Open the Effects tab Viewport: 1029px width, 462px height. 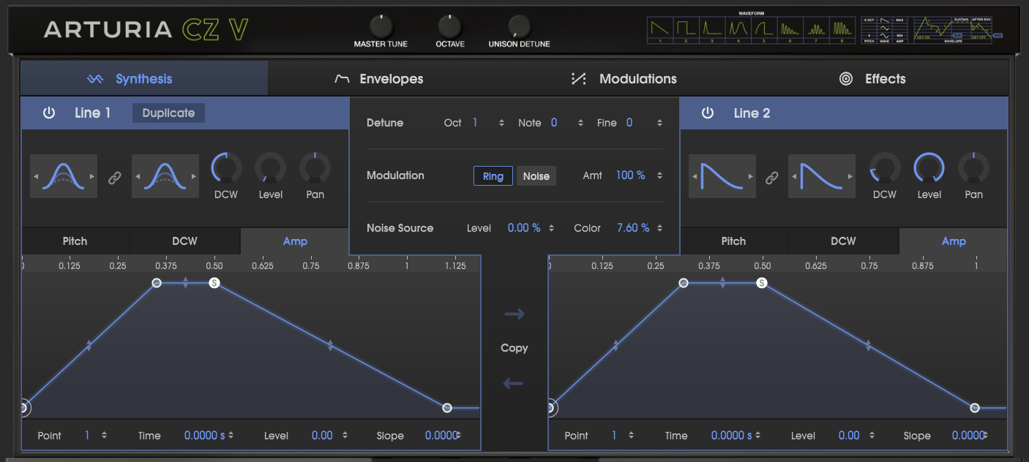tap(872, 78)
